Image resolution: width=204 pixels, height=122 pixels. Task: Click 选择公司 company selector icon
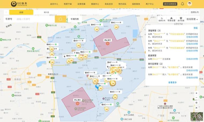click(162, 19)
